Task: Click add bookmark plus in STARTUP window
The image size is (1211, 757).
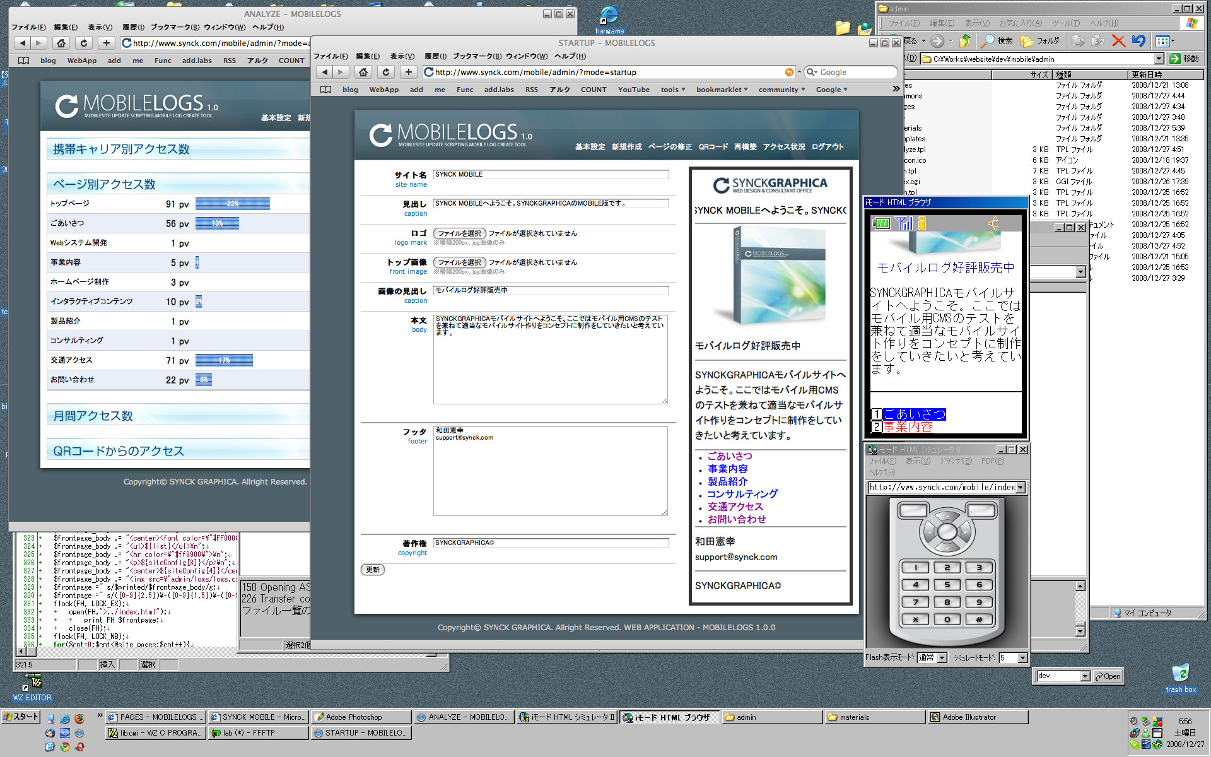Action: click(x=409, y=72)
